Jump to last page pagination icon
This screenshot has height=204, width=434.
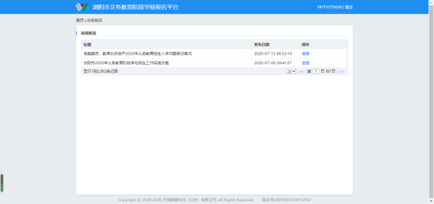tap(342, 72)
